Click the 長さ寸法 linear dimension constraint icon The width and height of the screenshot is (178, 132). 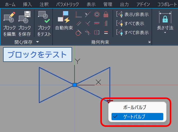click(x=165, y=17)
